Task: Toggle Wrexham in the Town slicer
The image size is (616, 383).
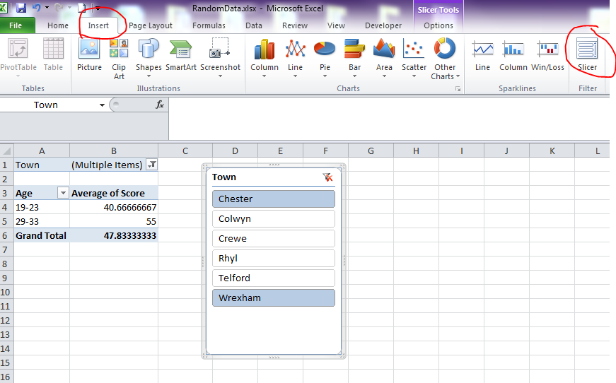Action: (273, 297)
